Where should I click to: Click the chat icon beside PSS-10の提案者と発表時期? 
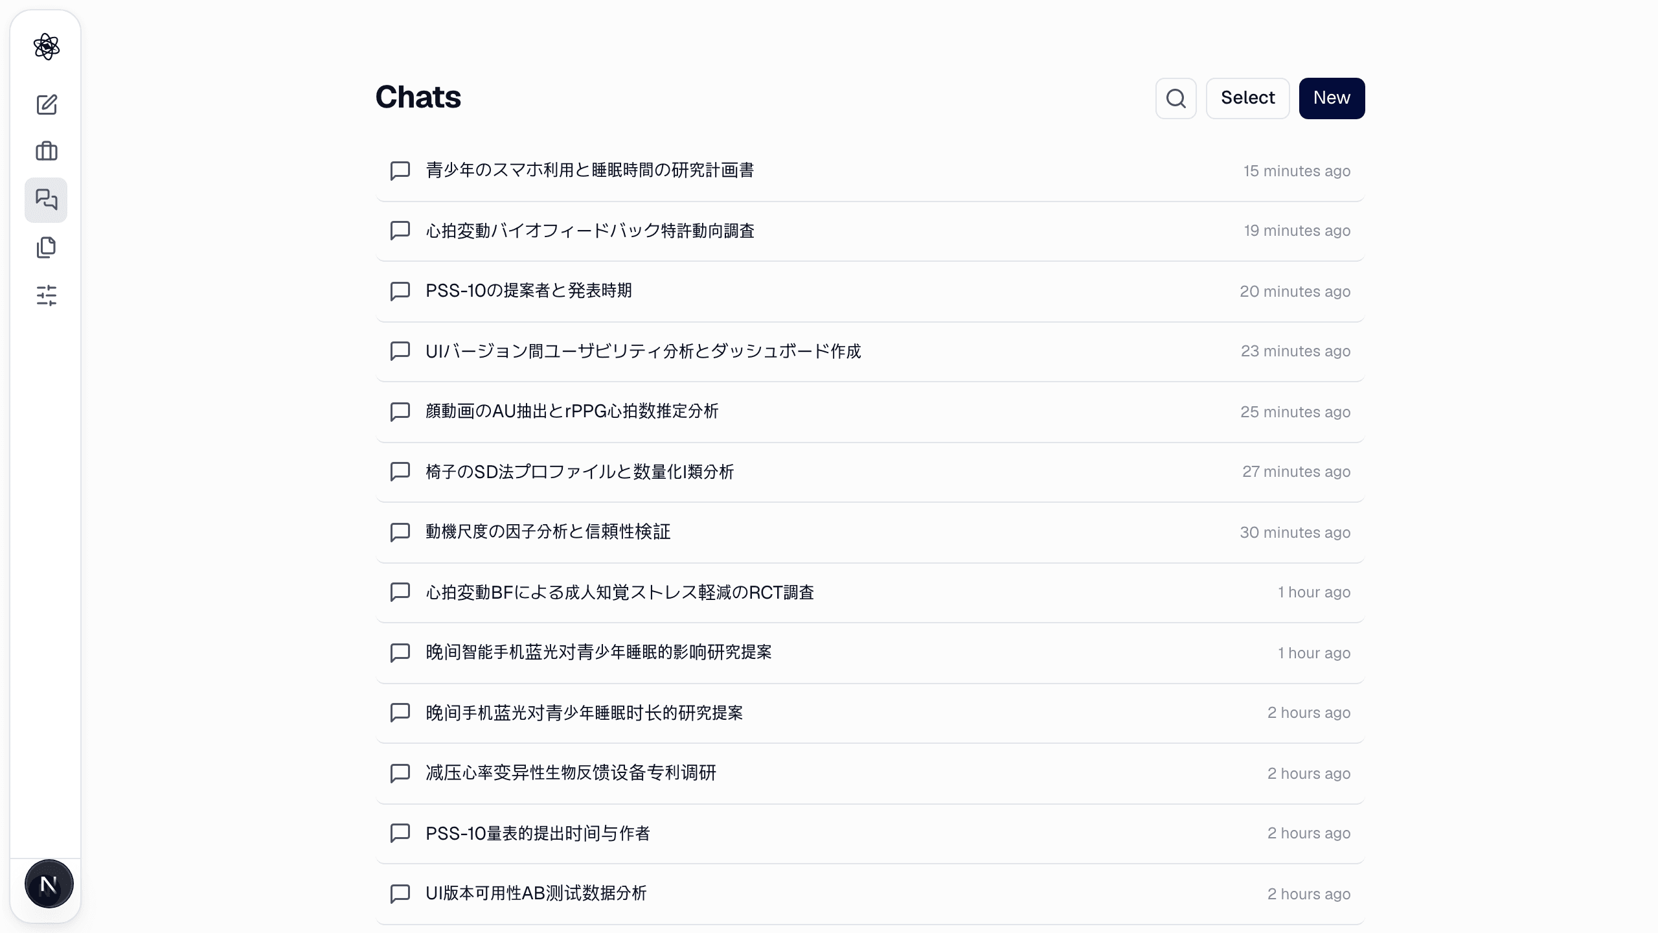[400, 292]
